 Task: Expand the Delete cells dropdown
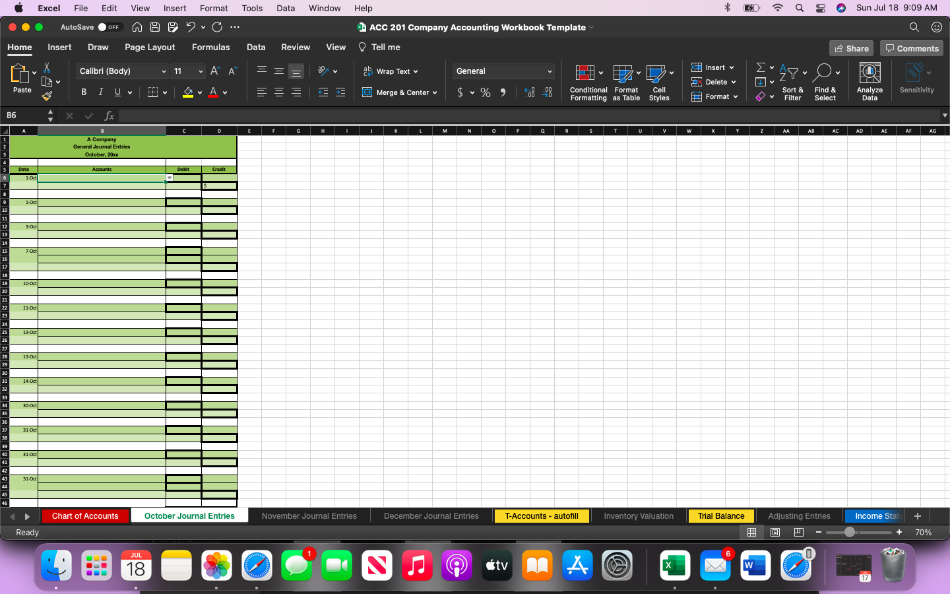click(734, 82)
